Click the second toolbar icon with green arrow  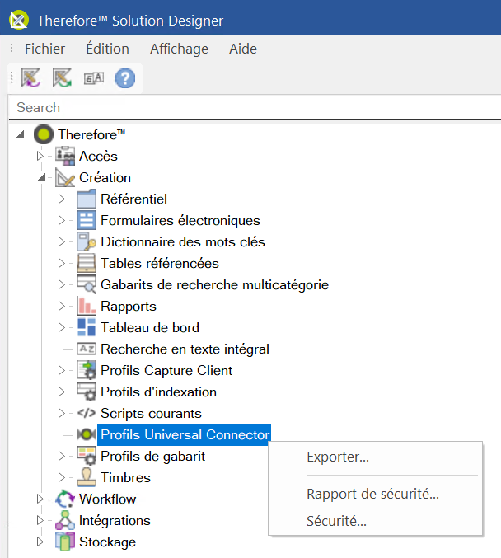(62, 78)
